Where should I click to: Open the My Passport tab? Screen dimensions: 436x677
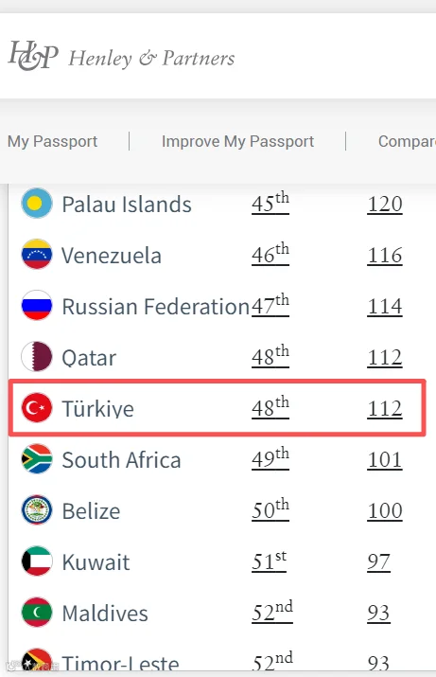53,142
